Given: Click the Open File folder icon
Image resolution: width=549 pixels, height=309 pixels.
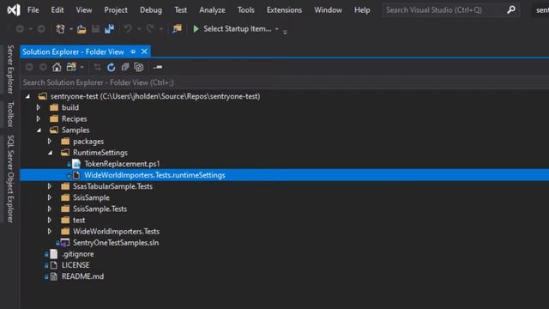Looking at the screenshot, I should coord(81,29).
